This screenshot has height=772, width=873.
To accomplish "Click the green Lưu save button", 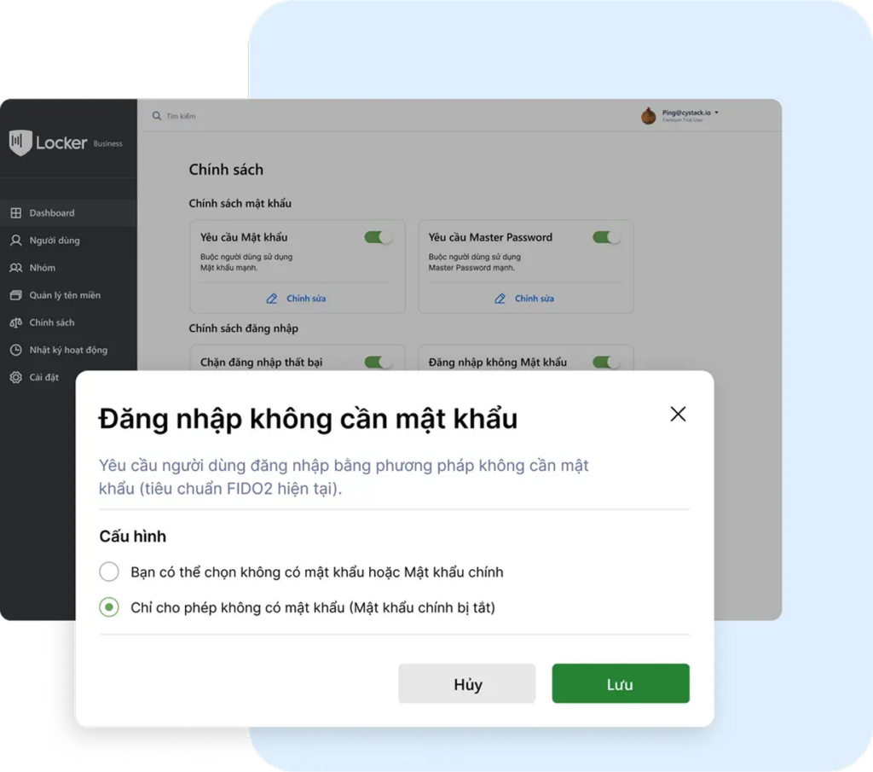I will [x=621, y=683].
